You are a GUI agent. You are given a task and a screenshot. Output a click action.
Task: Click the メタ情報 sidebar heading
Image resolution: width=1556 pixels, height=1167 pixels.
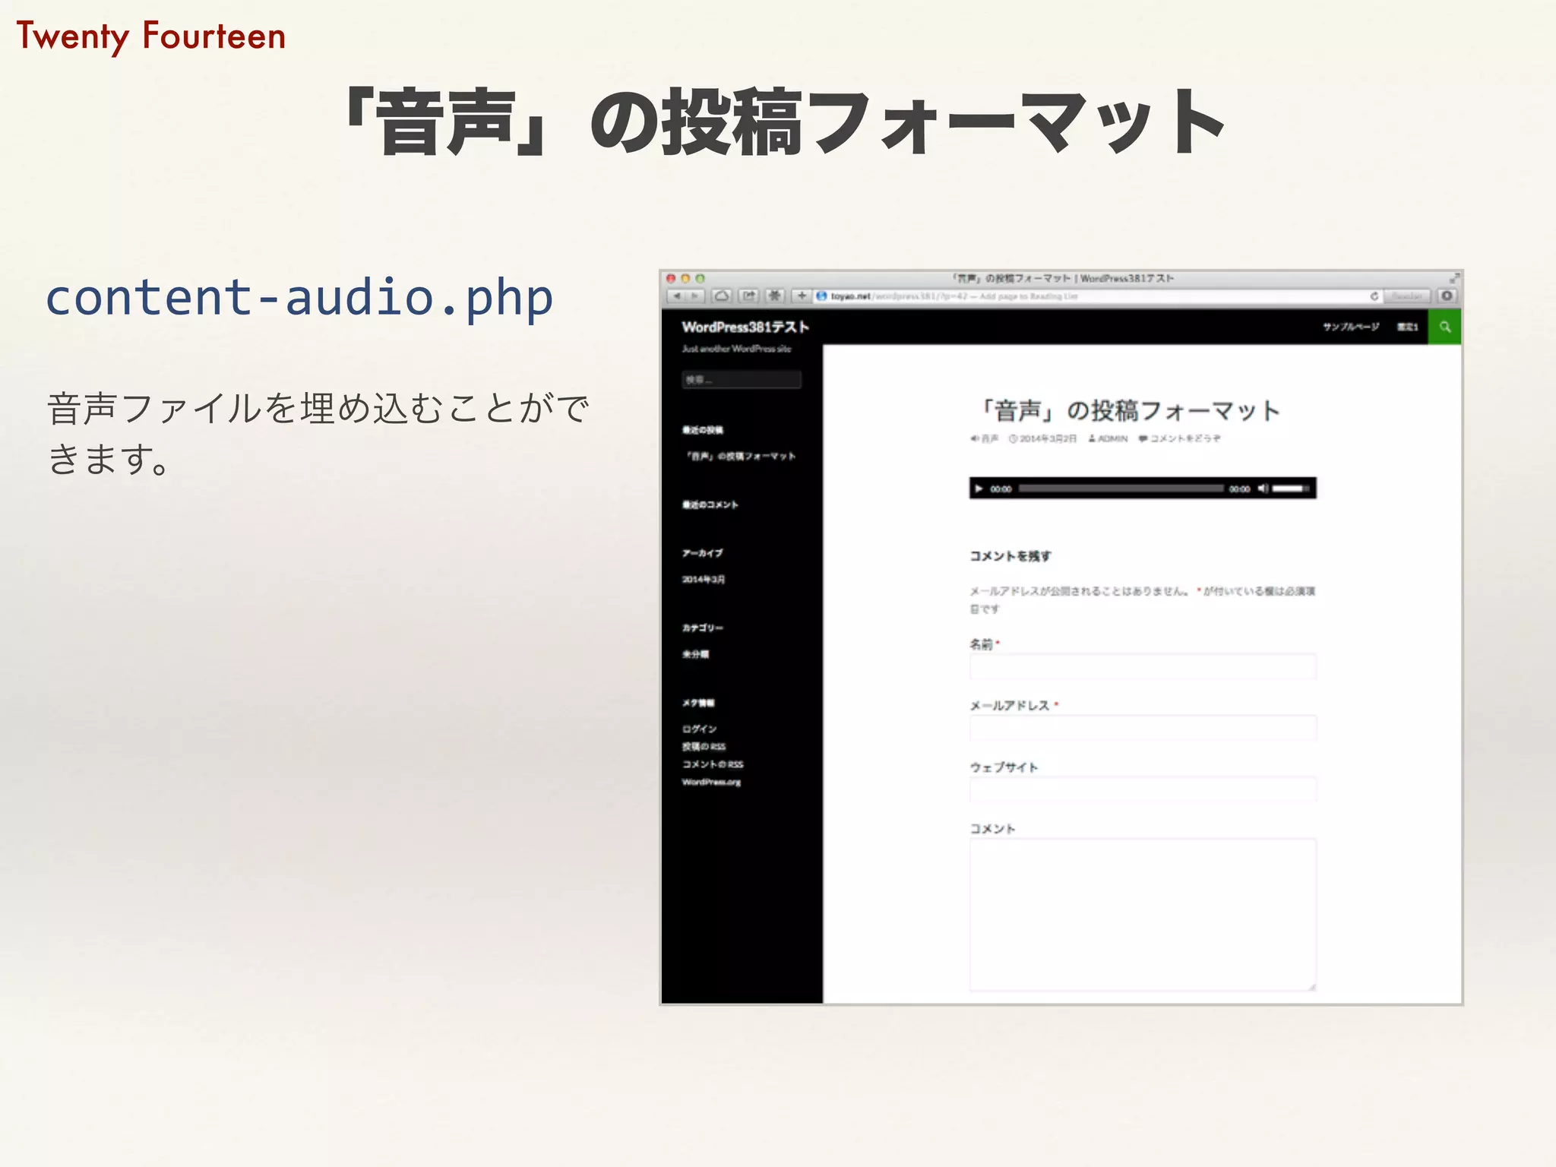(698, 703)
